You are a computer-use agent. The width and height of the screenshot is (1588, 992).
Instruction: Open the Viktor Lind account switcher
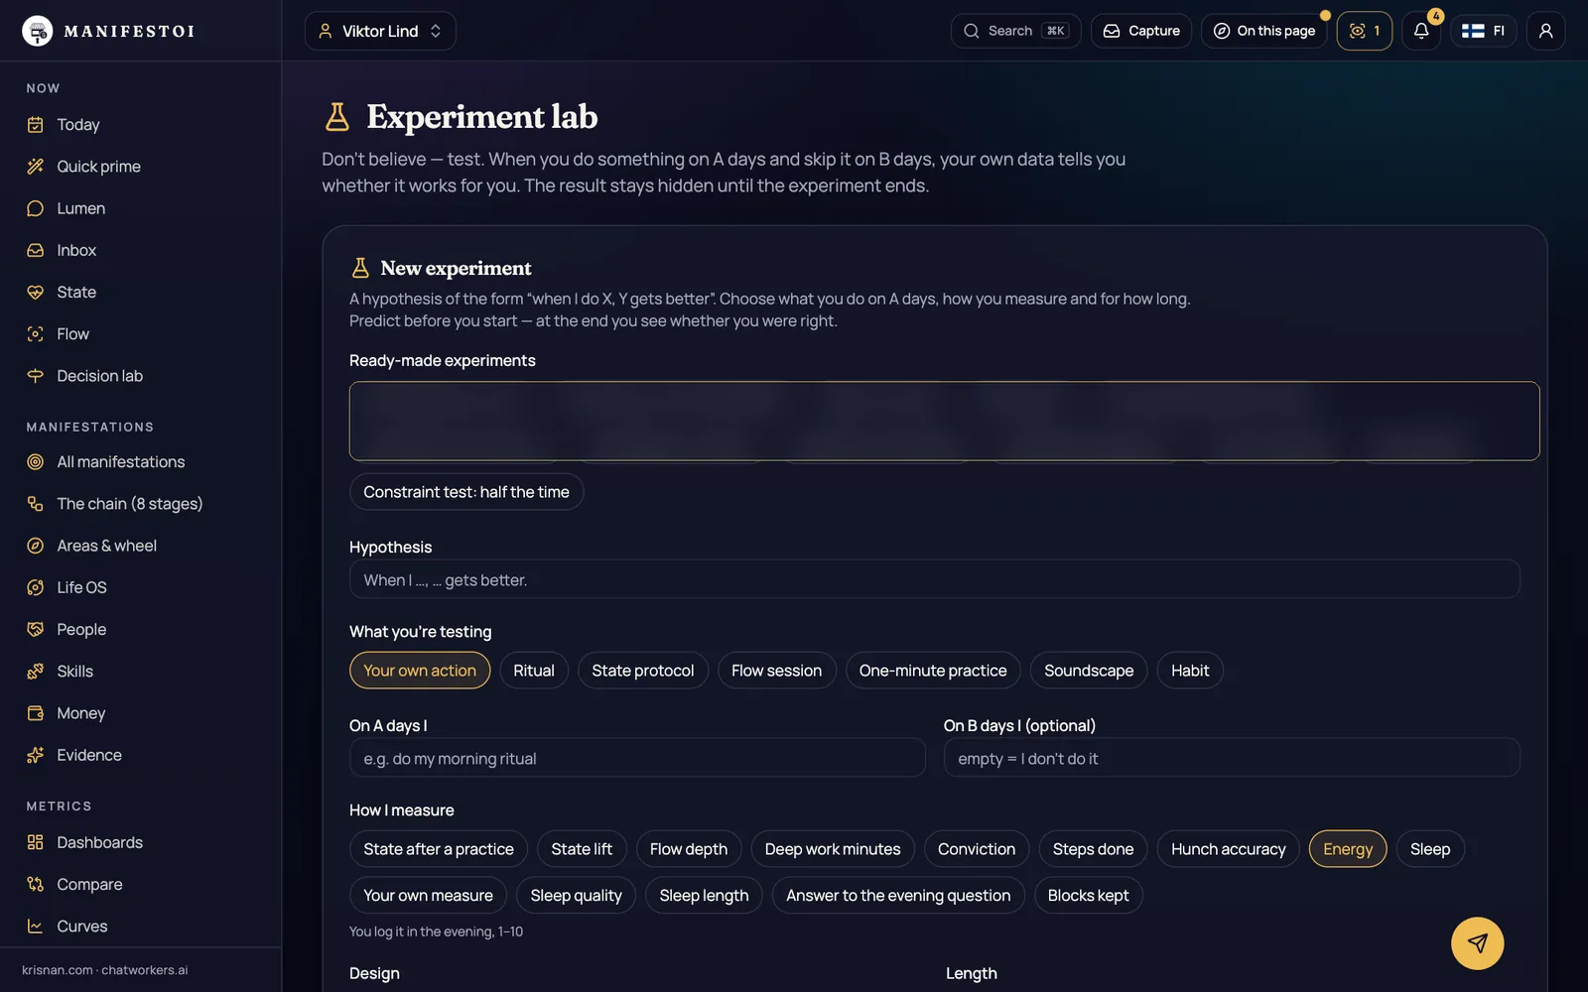[380, 31]
